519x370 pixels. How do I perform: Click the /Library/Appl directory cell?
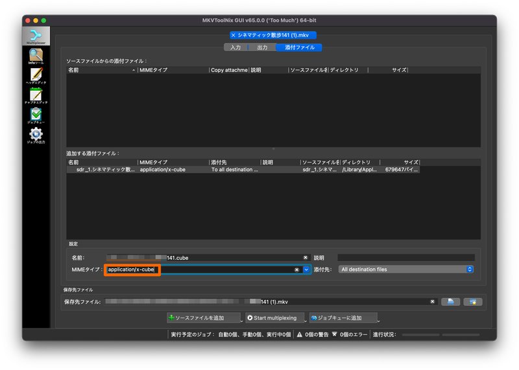(359, 170)
